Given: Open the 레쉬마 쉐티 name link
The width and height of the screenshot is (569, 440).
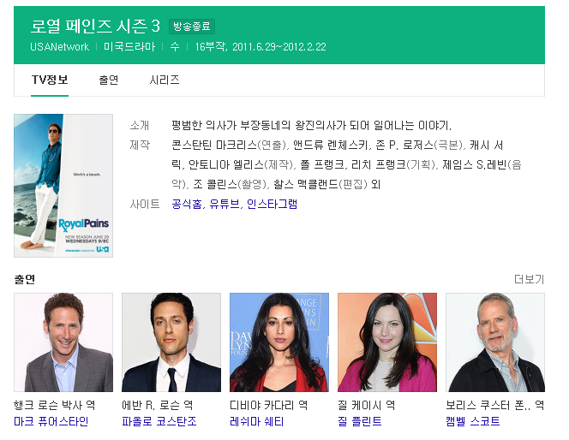Looking at the screenshot, I should pyautogui.click(x=257, y=421).
